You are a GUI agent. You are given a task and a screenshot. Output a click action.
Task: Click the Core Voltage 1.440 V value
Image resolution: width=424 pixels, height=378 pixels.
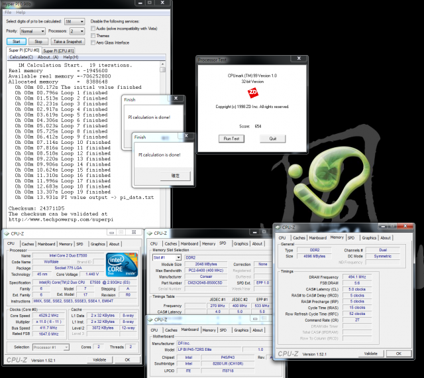(92, 274)
